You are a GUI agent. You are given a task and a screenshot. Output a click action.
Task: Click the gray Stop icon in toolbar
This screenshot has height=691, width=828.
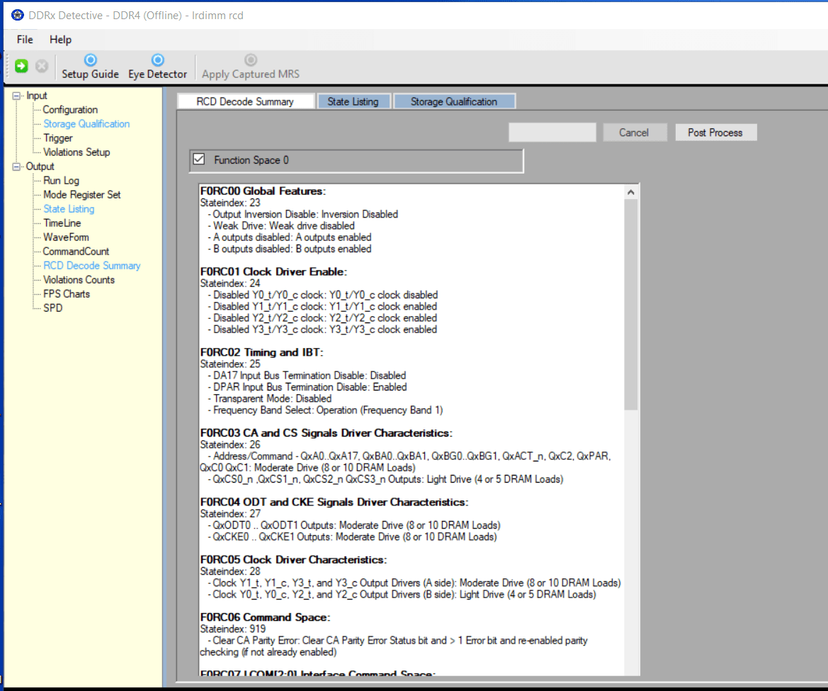pyautogui.click(x=42, y=66)
